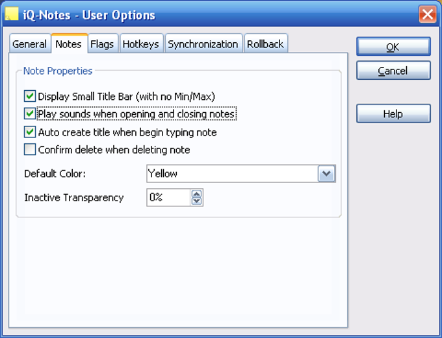The height and width of the screenshot is (338, 442).
Task: Click the iQ-Notes yellow note title icon
Action: pos(12,14)
